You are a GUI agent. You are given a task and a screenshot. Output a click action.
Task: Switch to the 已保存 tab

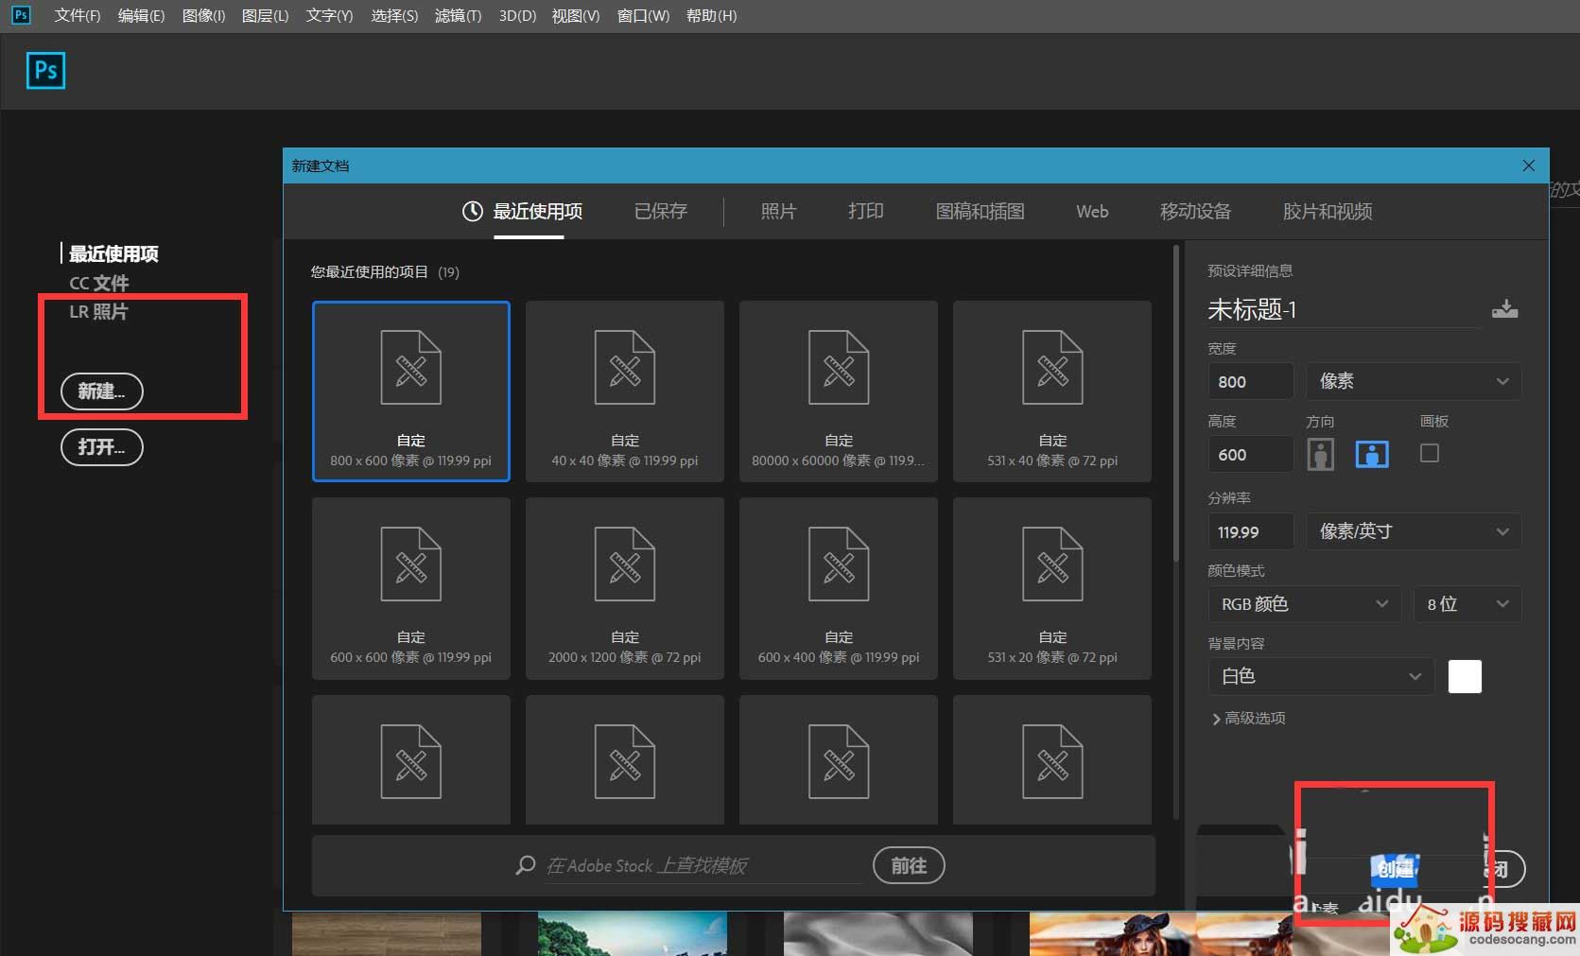[661, 211]
